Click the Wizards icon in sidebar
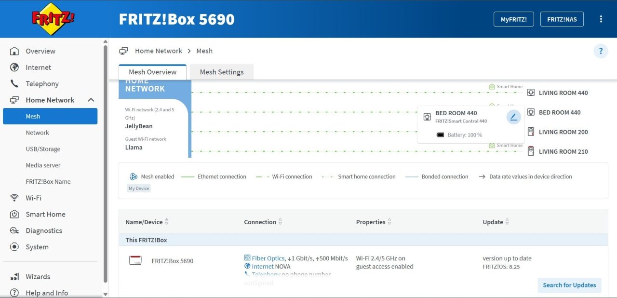This screenshot has width=617, height=298. pyautogui.click(x=14, y=277)
